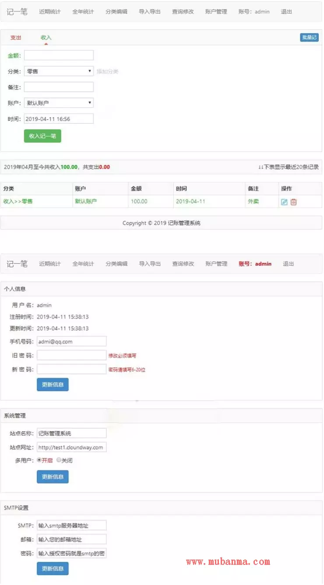
Task: Click the 手机号码 field containing admi@qq.com
Action: [71, 341]
